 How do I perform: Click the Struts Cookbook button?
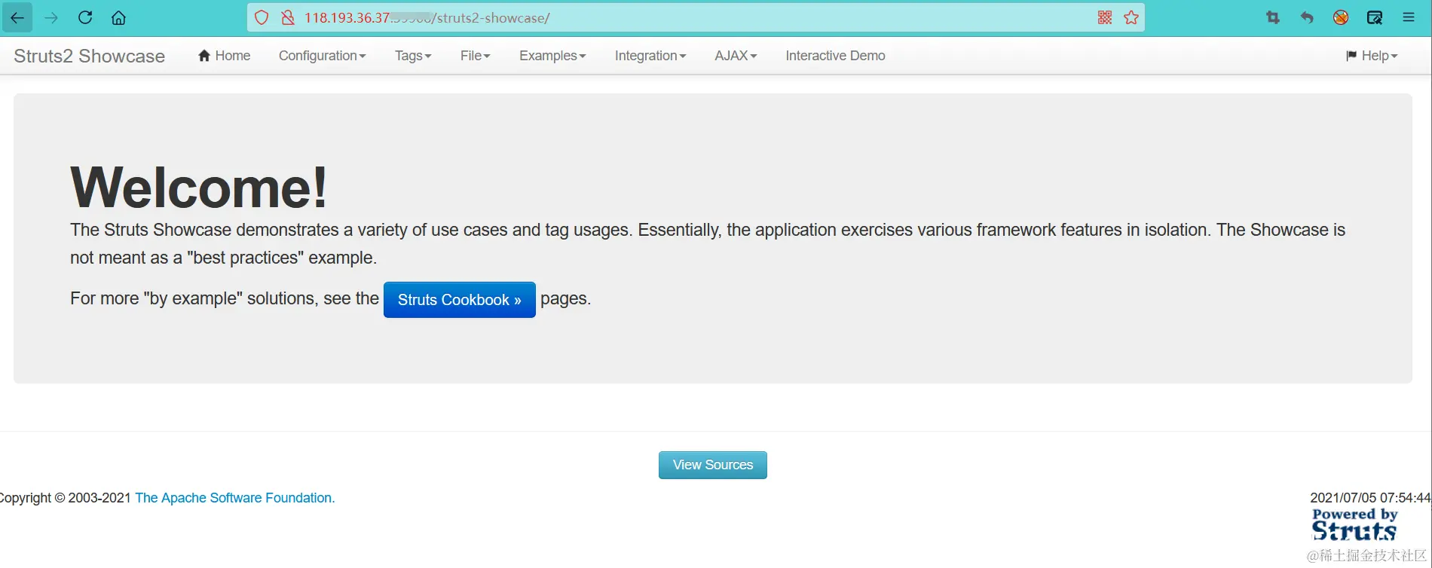460,300
